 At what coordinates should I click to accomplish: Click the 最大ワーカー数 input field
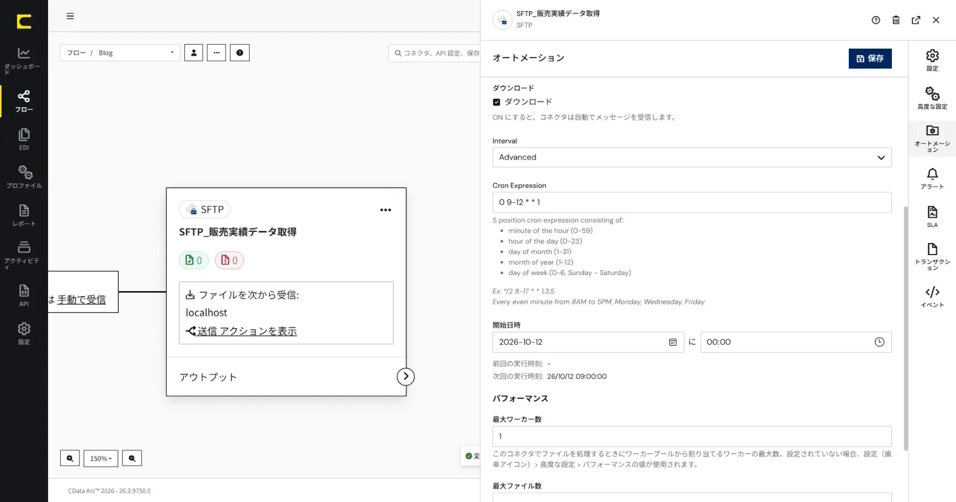[692, 436]
